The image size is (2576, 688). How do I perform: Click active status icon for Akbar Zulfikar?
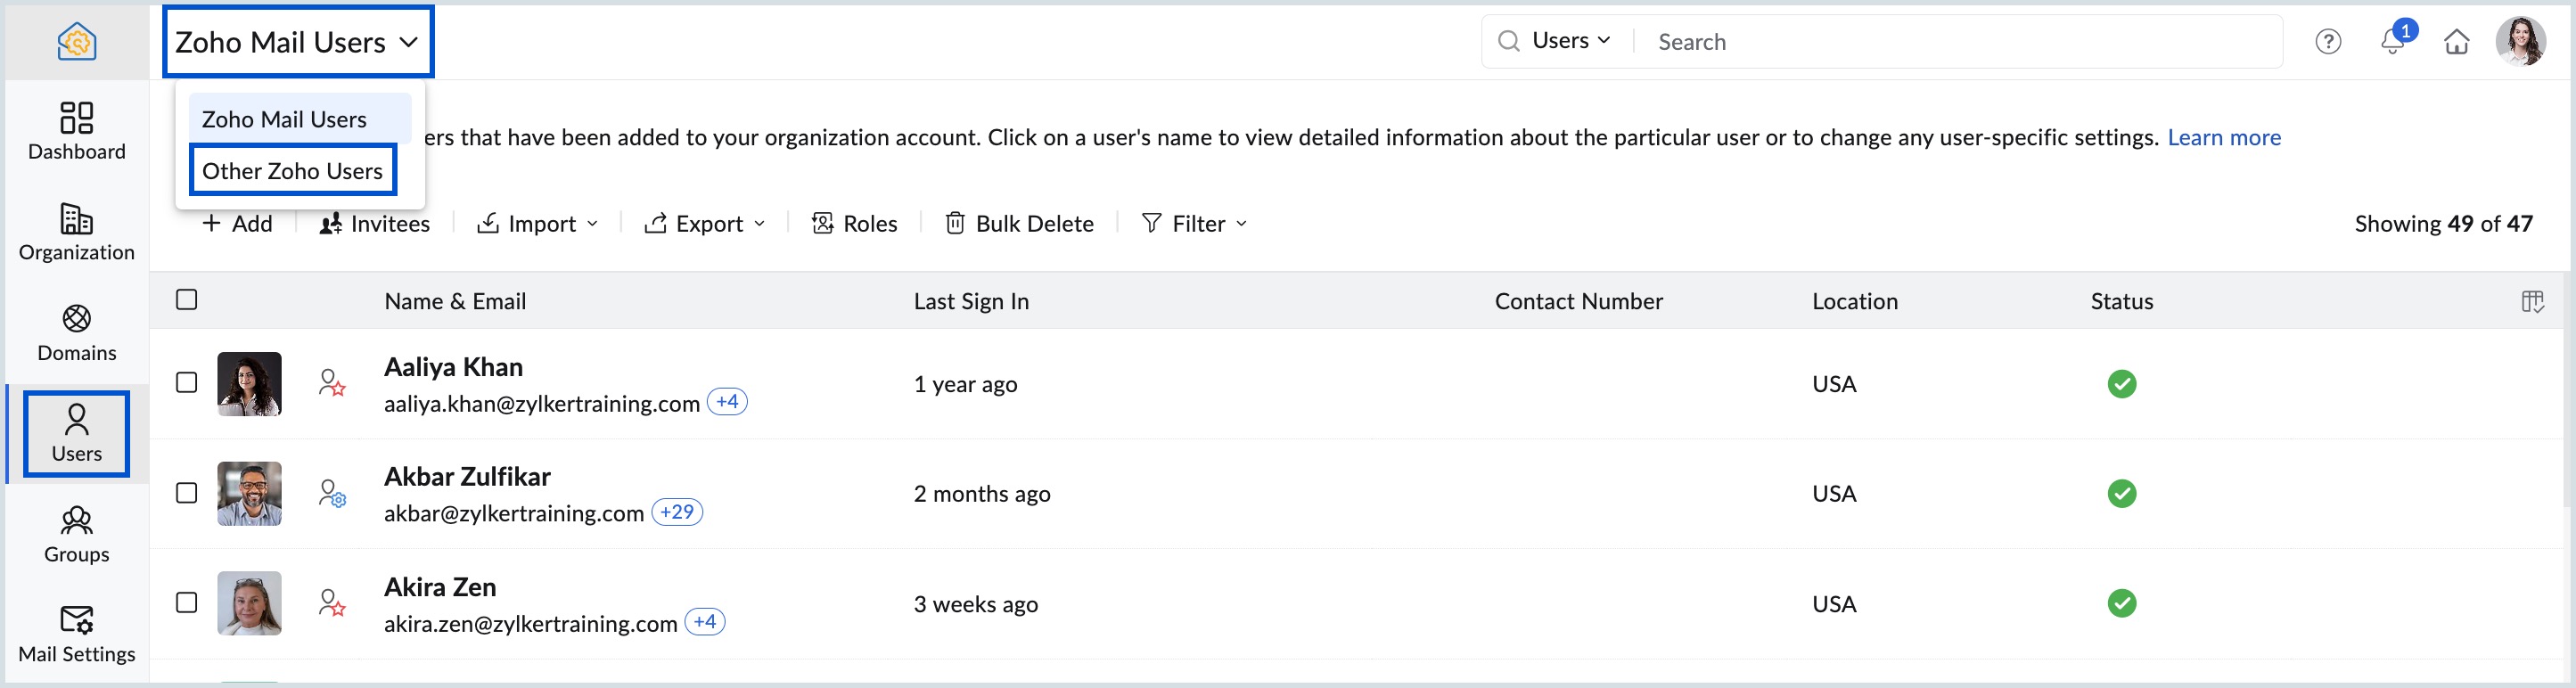click(x=2122, y=494)
